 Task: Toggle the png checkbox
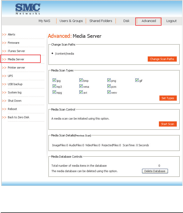[109, 80]
